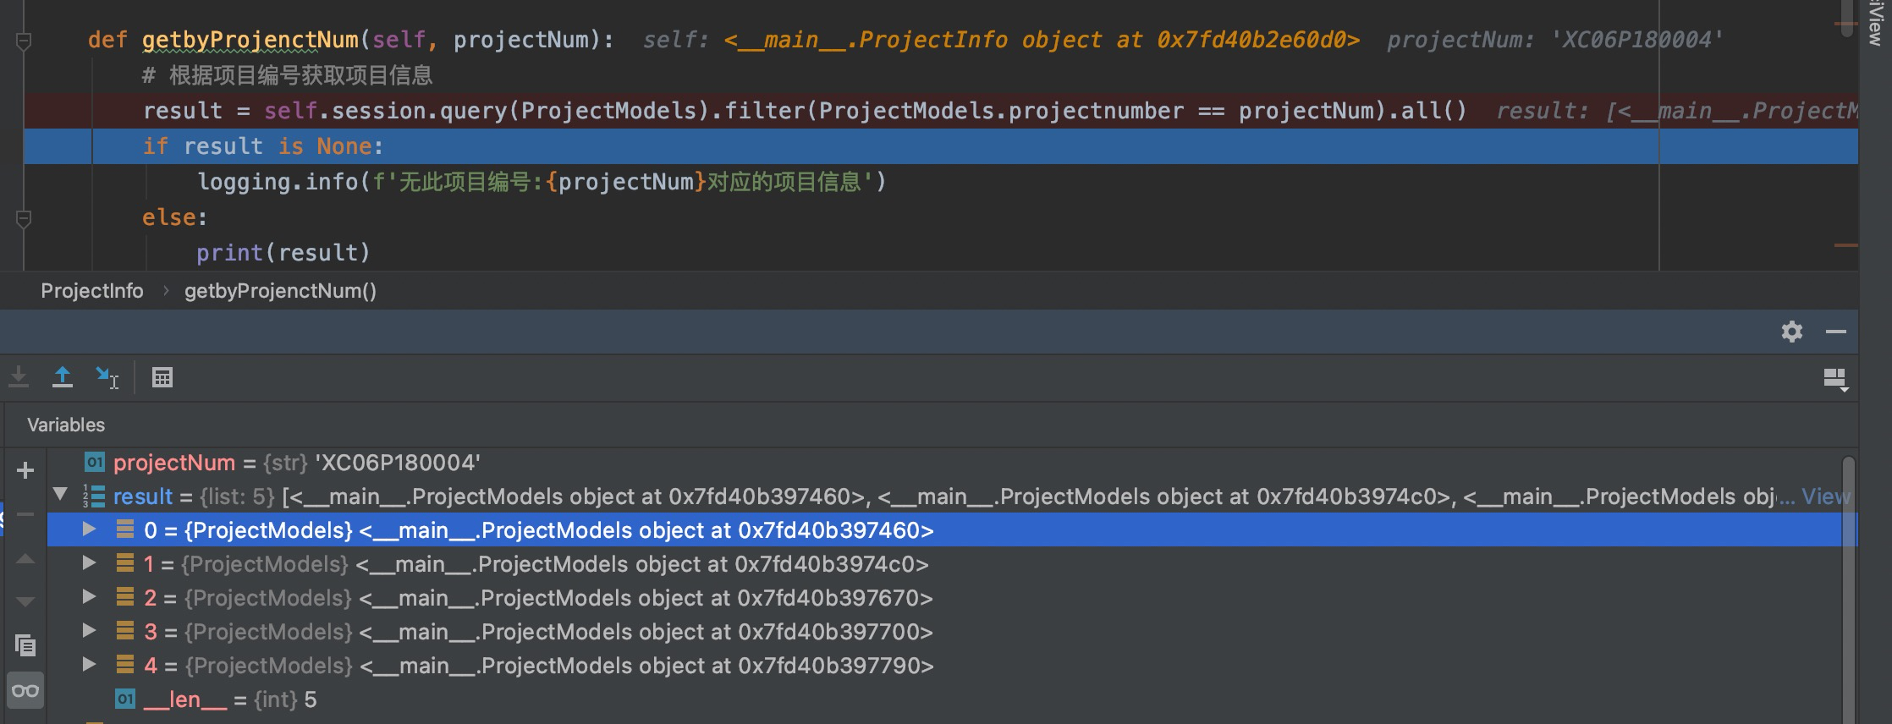The width and height of the screenshot is (1892, 724).
Task: Toggle the Show Watches glasses button
Action: point(25,691)
